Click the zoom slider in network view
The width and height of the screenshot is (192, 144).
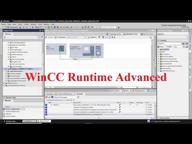click(145, 87)
